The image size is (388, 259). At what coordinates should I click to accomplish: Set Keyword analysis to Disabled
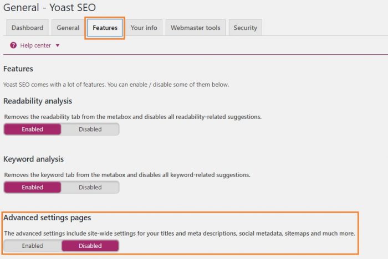[90, 187]
